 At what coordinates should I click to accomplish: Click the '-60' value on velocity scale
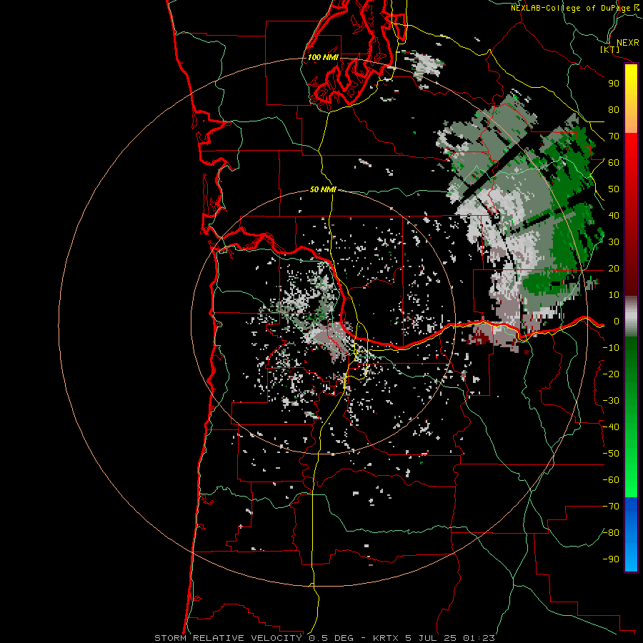coord(611,480)
